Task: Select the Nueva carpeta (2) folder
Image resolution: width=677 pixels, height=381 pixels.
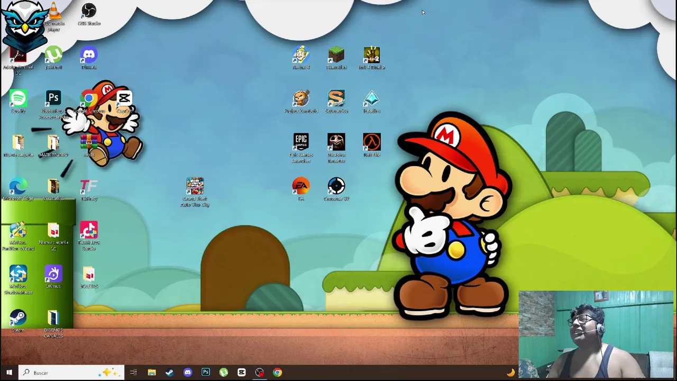Action: [x=53, y=231]
